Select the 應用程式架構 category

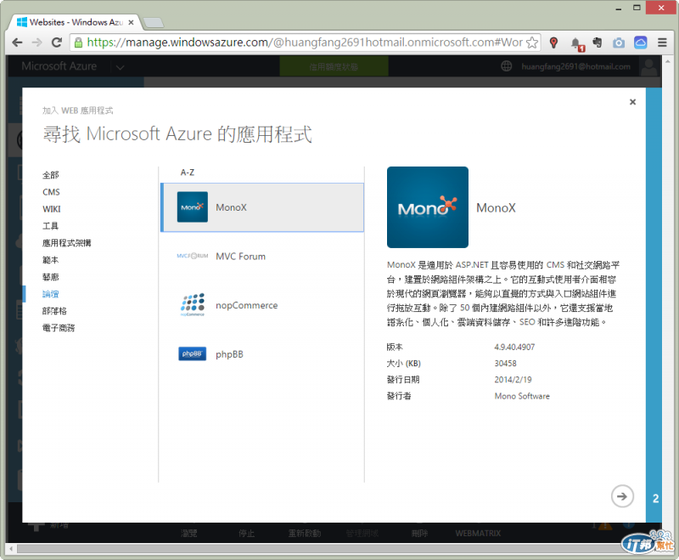pos(67,243)
